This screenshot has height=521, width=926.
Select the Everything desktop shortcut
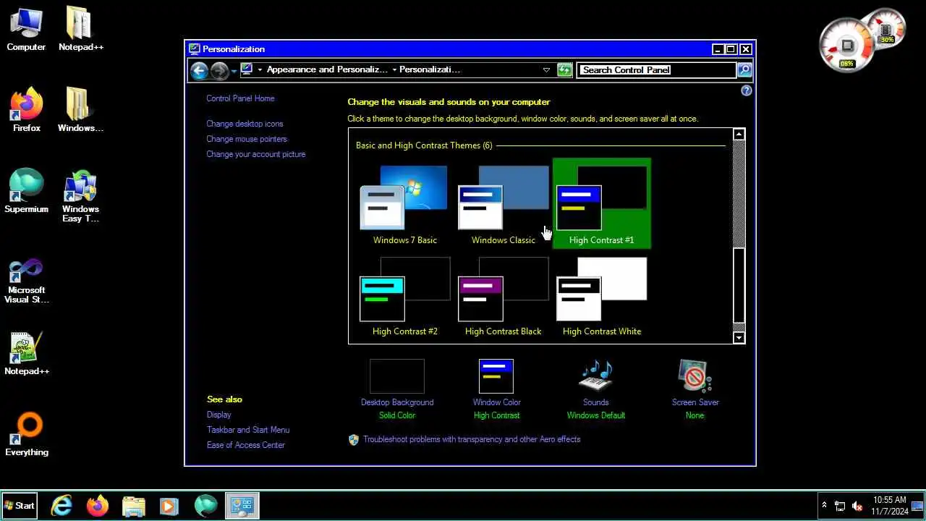click(27, 435)
